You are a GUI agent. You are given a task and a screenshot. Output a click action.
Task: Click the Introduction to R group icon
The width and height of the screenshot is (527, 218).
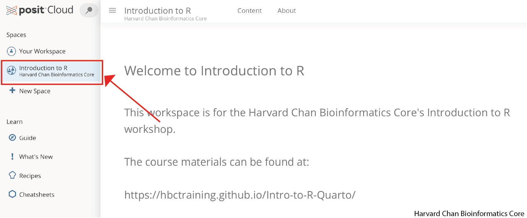click(x=12, y=70)
